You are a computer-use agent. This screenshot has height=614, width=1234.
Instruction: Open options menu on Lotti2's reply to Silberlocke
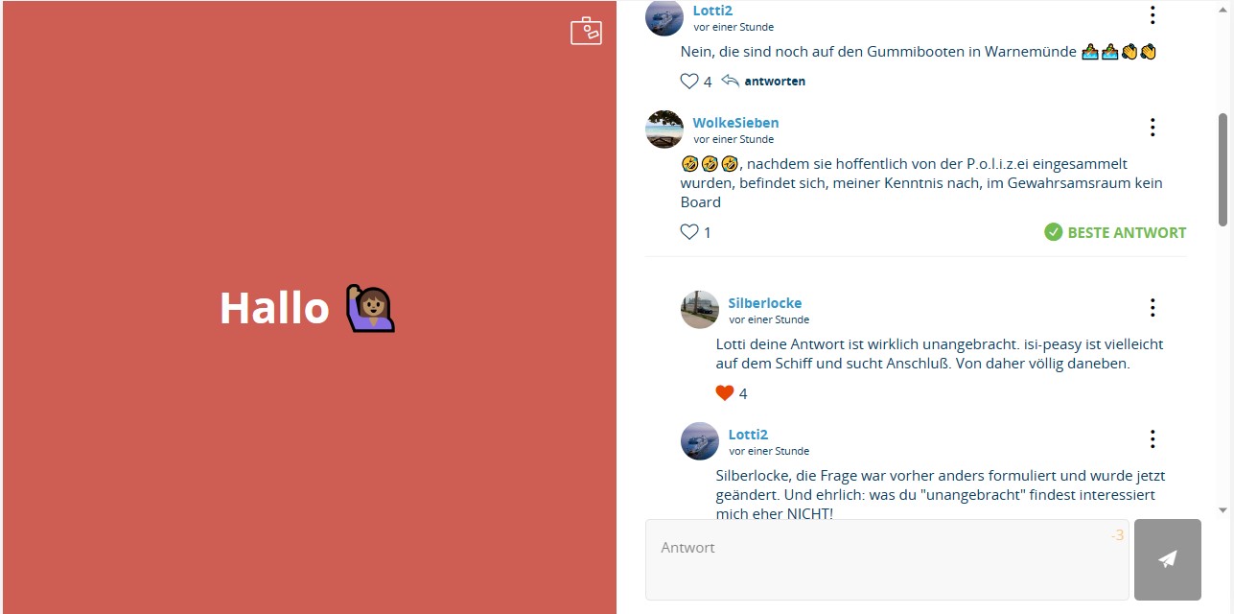pos(1153,438)
